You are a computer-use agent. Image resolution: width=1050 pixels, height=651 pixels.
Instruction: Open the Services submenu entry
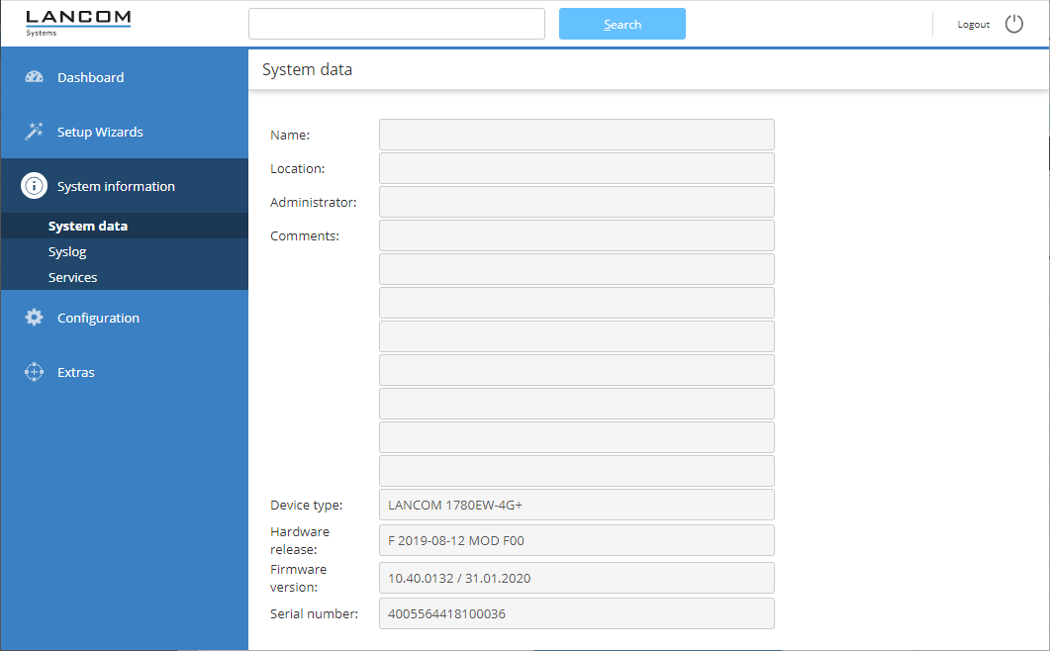tap(73, 277)
